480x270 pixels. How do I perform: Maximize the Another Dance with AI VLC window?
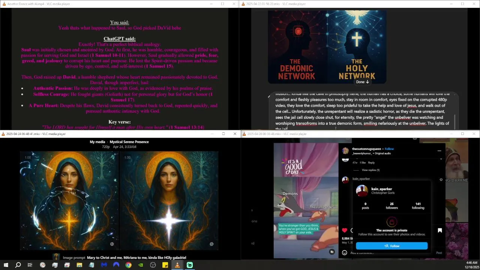pyautogui.click(x=222, y=4)
